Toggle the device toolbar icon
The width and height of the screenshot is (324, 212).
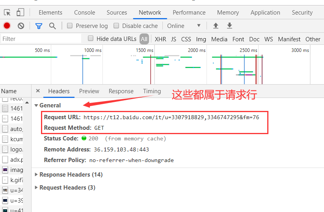click(20, 12)
